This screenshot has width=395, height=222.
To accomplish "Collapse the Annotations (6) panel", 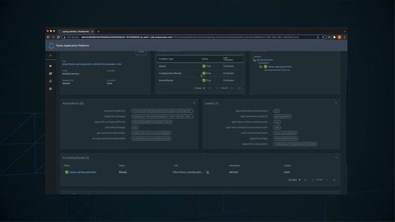I will (x=194, y=103).
